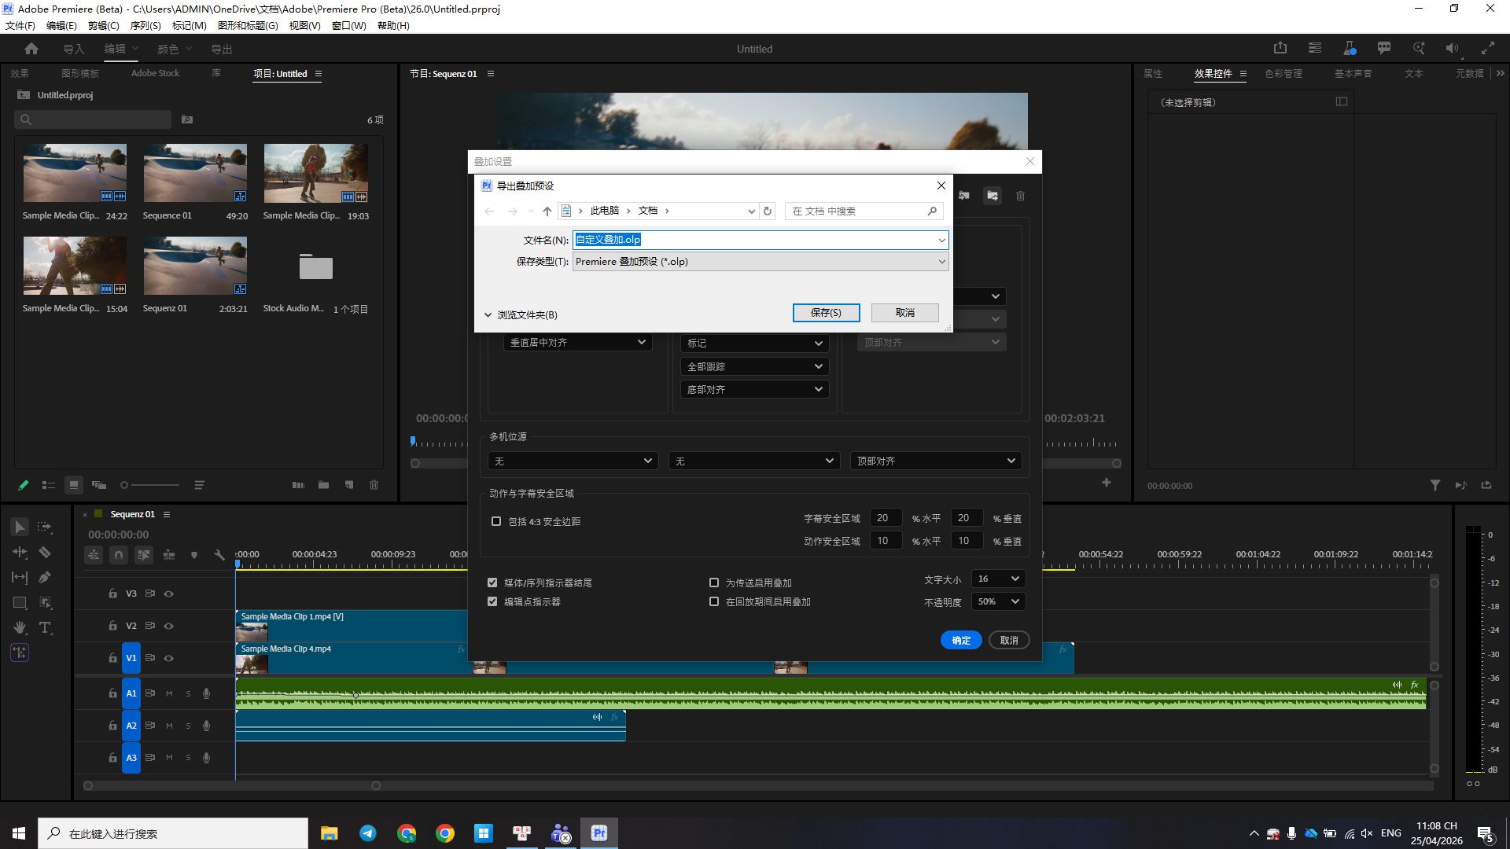Click 保存(S) button in save dialog
Image resolution: width=1510 pixels, height=849 pixels.
tap(826, 313)
